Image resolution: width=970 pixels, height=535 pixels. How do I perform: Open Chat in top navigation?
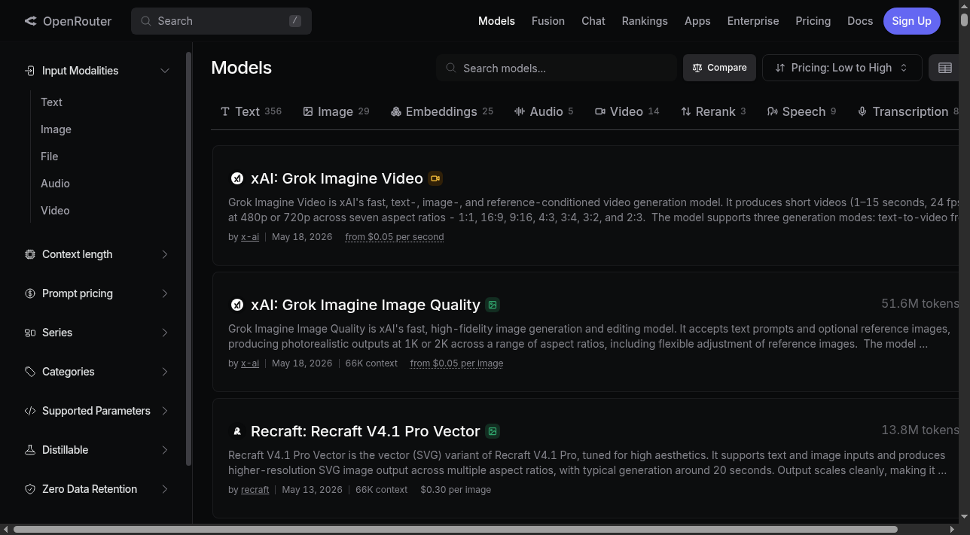pyautogui.click(x=593, y=21)
